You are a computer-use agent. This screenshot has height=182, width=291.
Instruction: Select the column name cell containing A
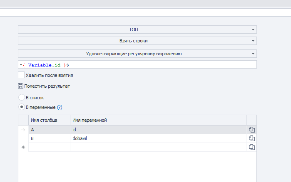[49, 130]
